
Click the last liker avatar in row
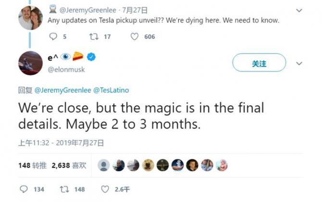click(x=221, y=165)
